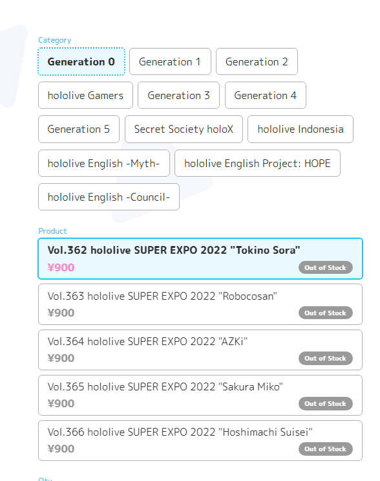The width and height of the screenshot is (380, 481).
Task: Choose the Generation 1 category
Action: tap(170, 62)
